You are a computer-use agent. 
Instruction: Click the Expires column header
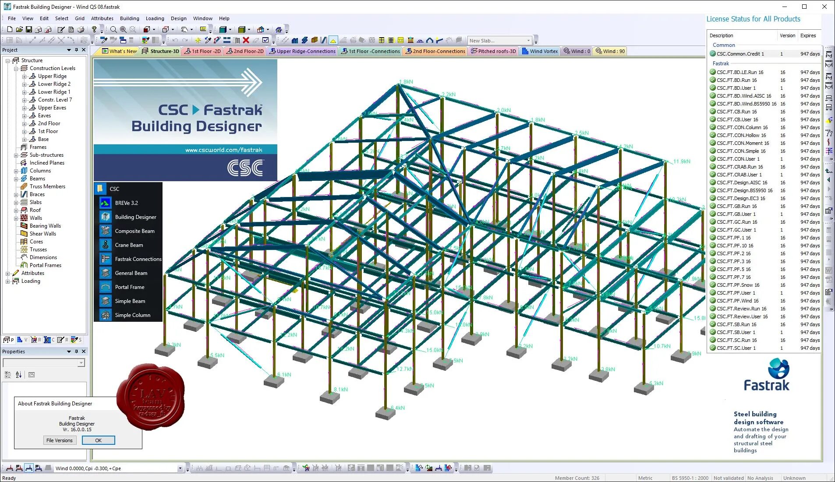809,35
